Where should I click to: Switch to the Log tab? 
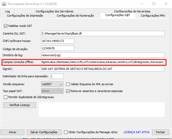click(x=7, y=11)
